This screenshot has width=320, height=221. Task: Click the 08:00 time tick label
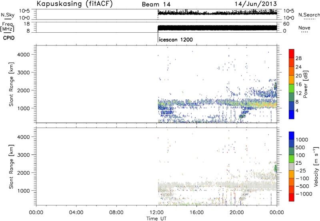point(116,213)
